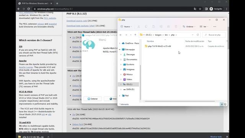Bookmark this page with star icon

point(200,9)
